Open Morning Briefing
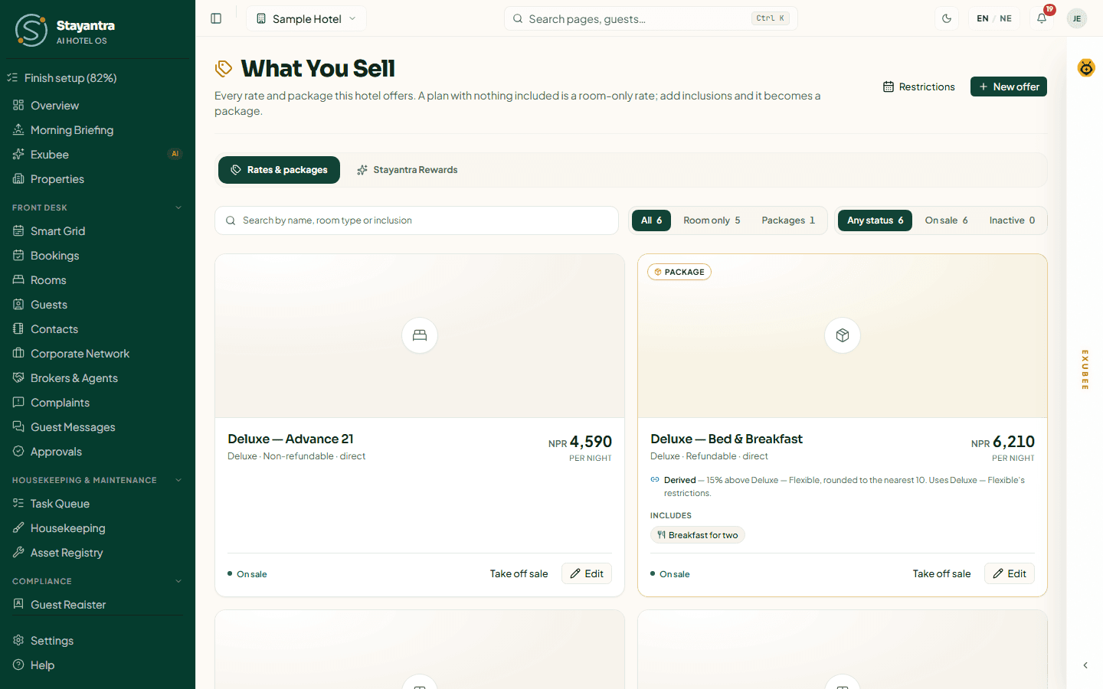The image size is (1103, 689). 97,130
